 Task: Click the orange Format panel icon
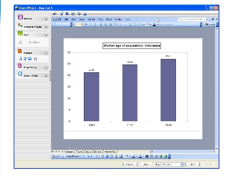click(x=20, y=51)
